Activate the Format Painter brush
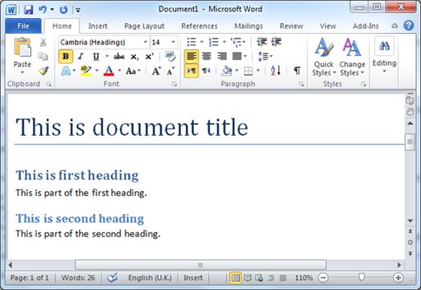This screenshot has height=290, width=421. pyautogui.click(x=44, y=71)
